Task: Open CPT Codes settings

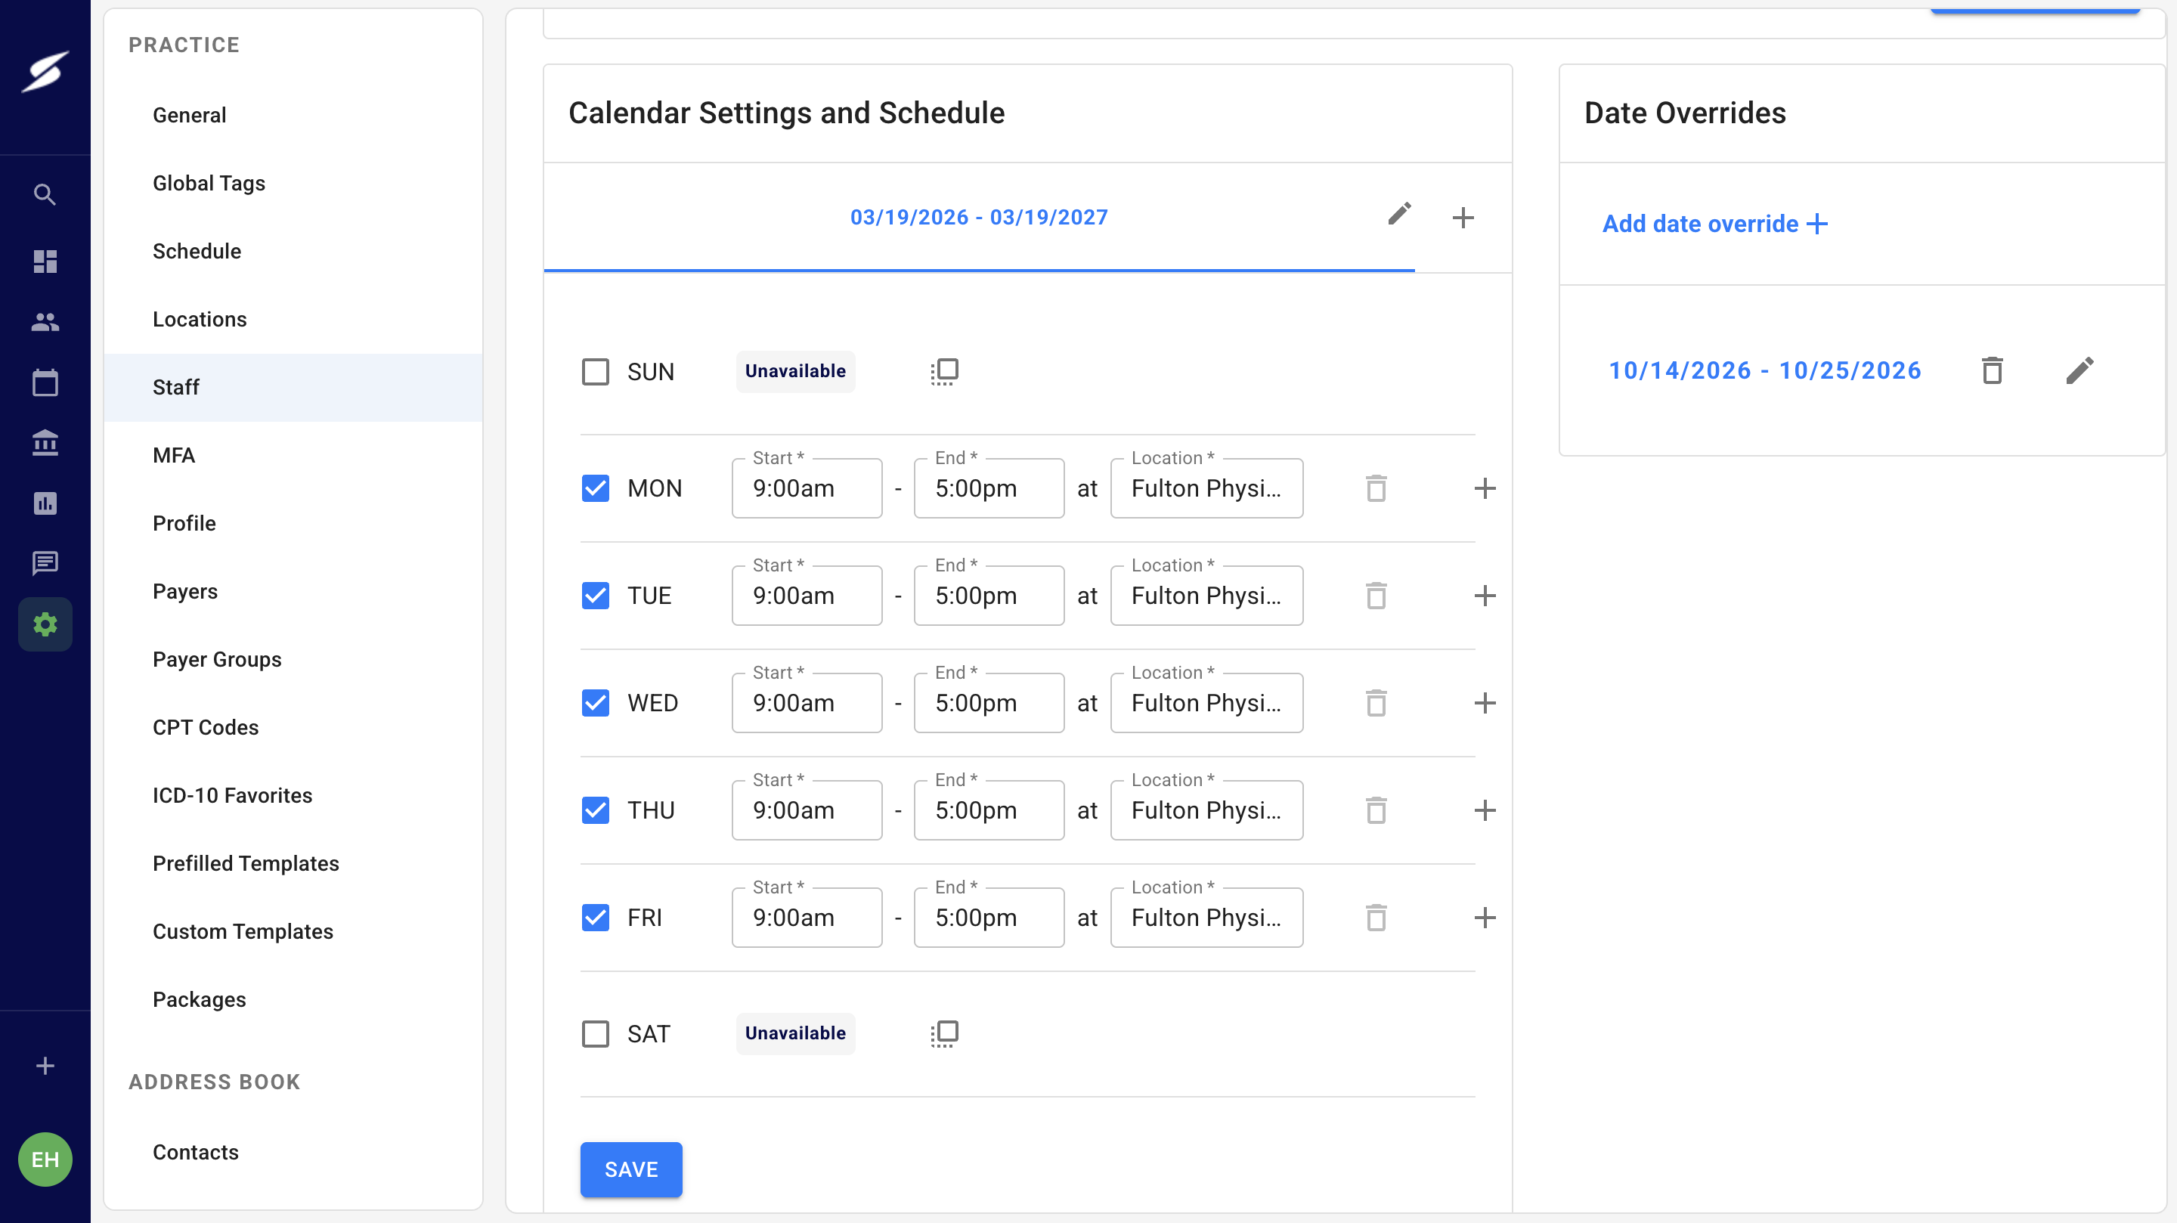Action: [x=293, y=727]
